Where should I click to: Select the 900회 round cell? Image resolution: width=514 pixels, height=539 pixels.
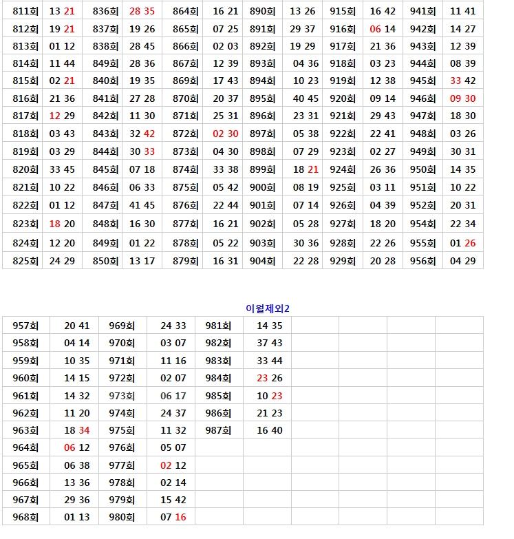(x=262, y=187)
